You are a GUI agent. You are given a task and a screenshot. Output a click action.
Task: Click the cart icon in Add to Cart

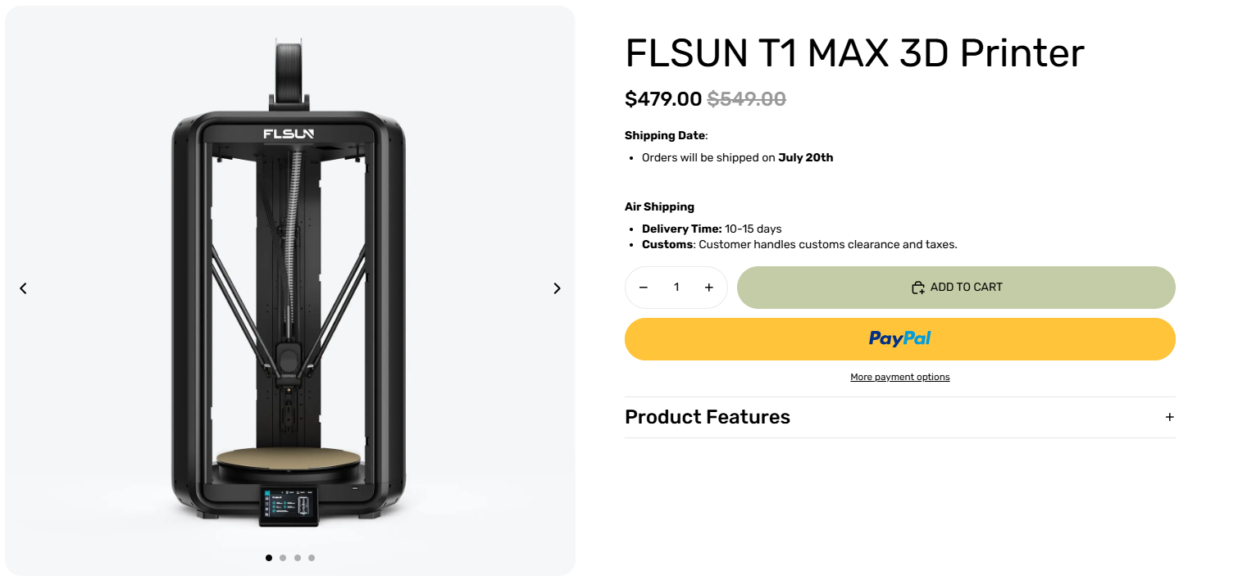[918, 288]
